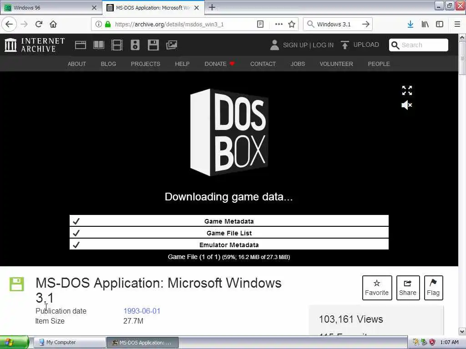Screen dimensions: 466x349
Task: Close the MS-DOS Application tab
Action: point(197,8)
